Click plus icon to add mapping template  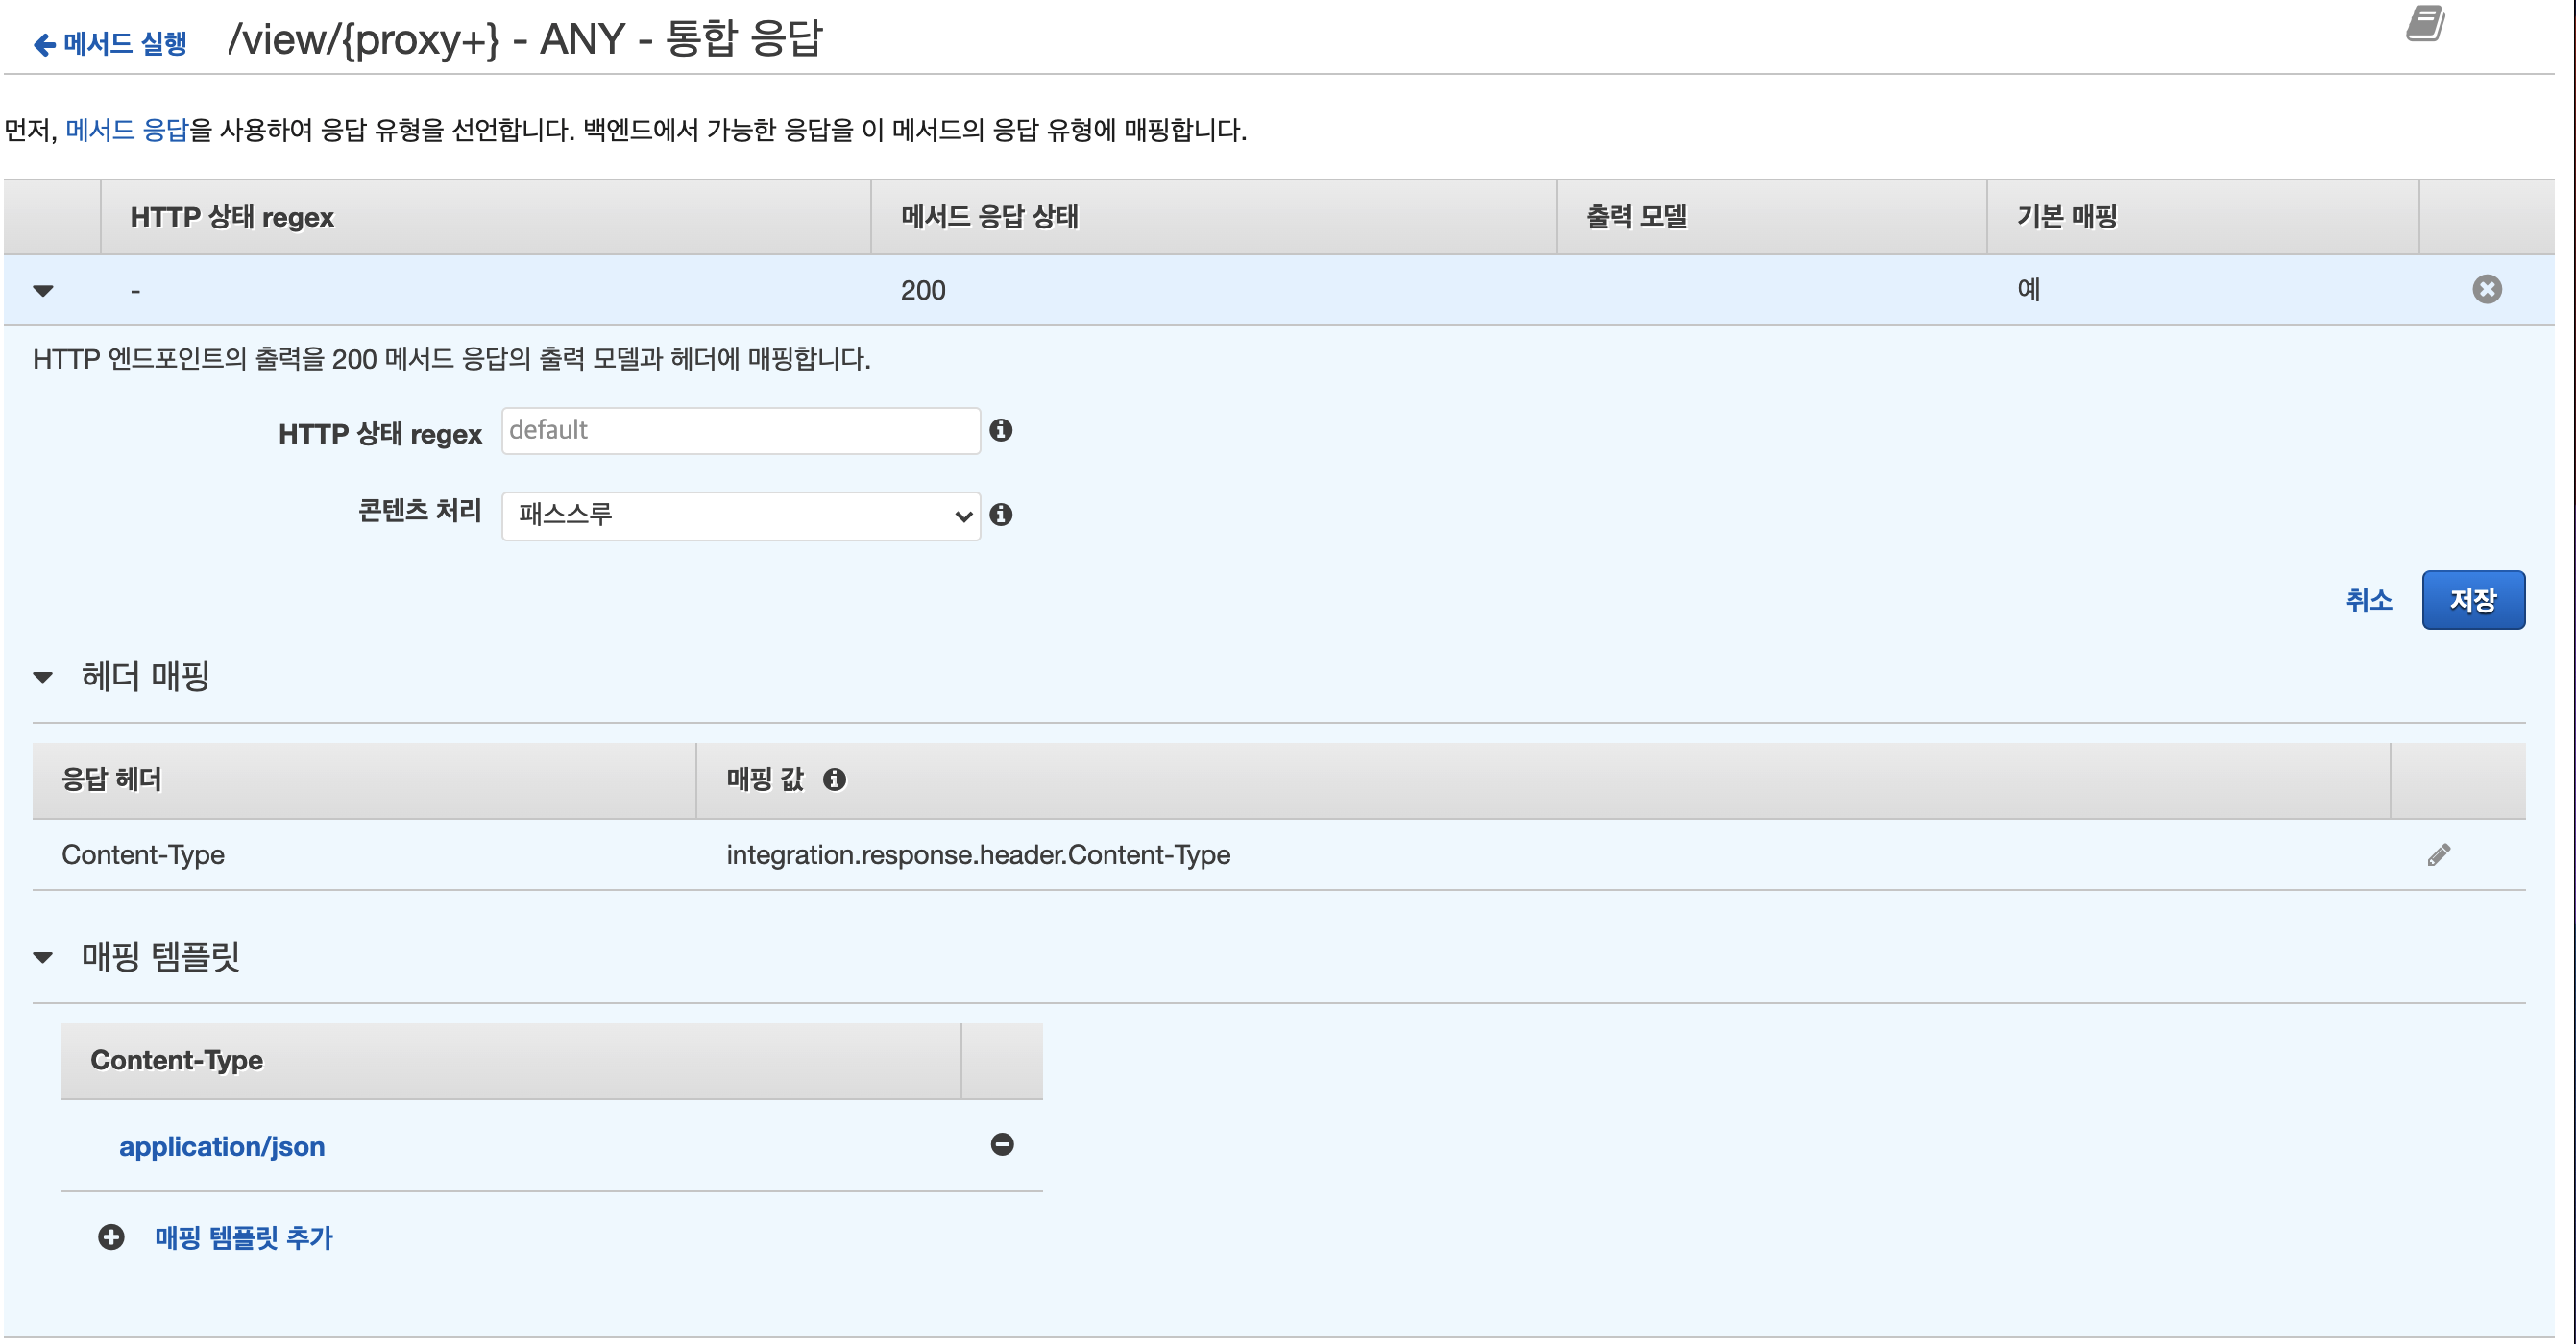pos(111,1238)
